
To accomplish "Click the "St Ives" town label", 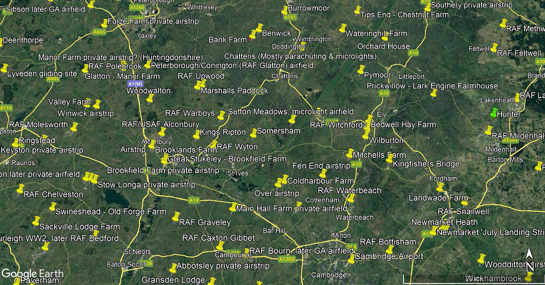I will [237, 173].
